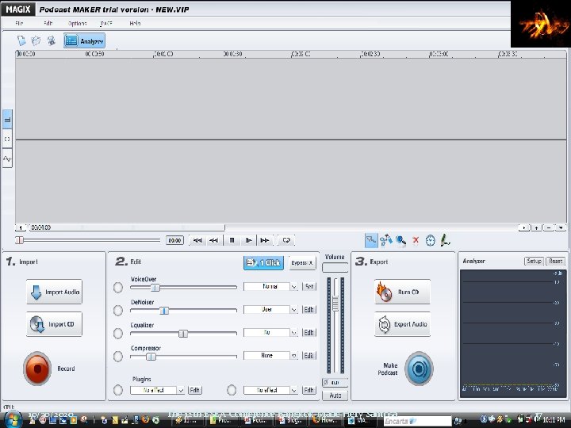
Task: Click the timeline scroll left arrow
Action: click(x=21, y=227)
